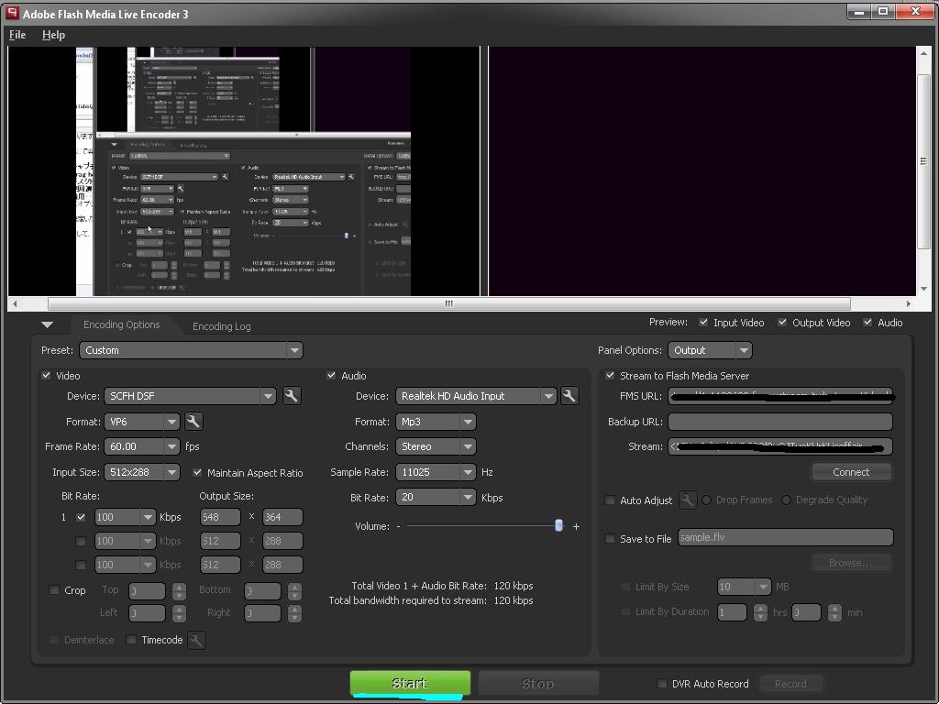Switch to Encoding Options tab

pos(122,324)
